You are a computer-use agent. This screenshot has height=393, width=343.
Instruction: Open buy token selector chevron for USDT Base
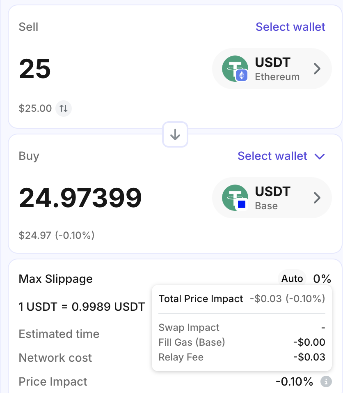click(317, 198)
